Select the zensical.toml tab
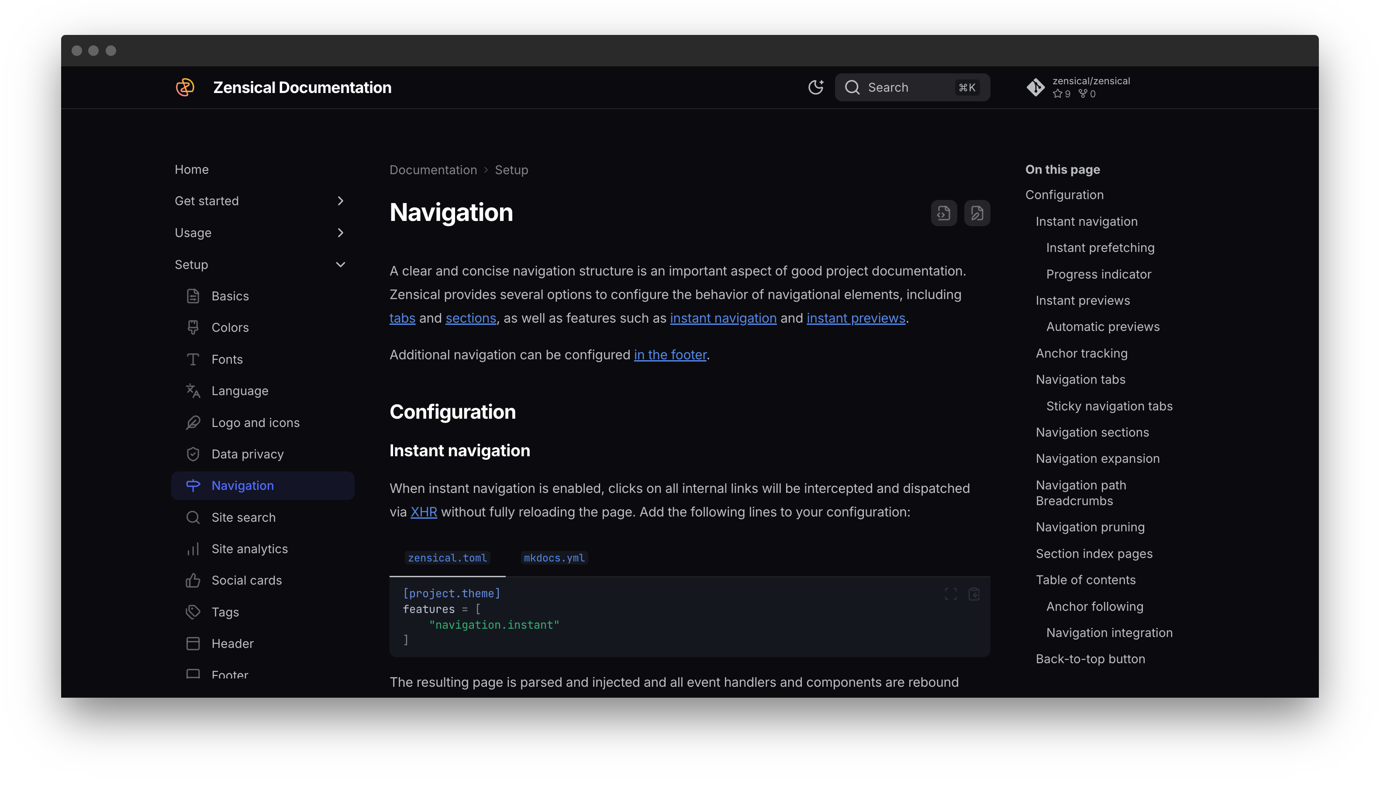Viewport: 1380px width, 785px height. pos(447,558)
